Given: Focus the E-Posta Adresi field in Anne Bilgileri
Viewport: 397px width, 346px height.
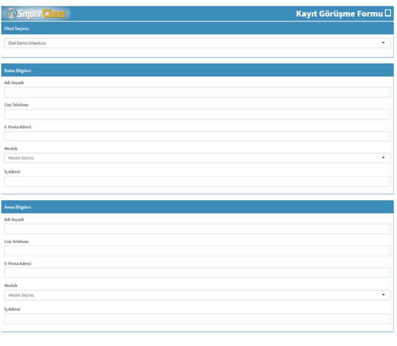Looking at the screenshot, I should [x=197, y=273].
